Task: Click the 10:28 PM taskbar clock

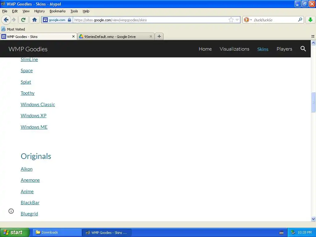Action: coord(305,232)
